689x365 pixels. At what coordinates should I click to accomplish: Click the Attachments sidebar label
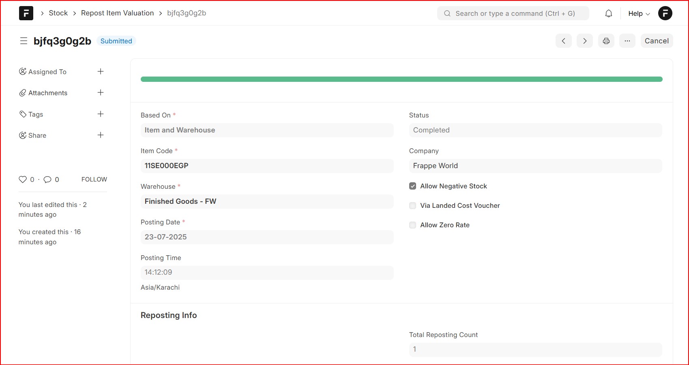coord(48,93)
